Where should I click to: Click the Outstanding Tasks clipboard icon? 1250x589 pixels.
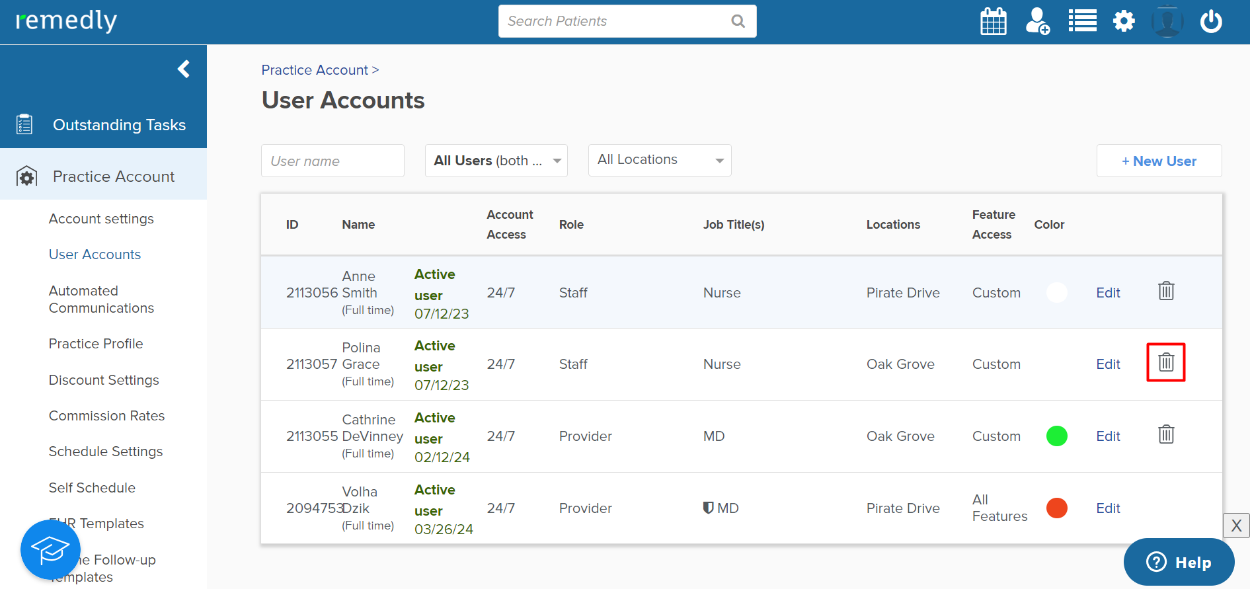click(x=24, y=124)
